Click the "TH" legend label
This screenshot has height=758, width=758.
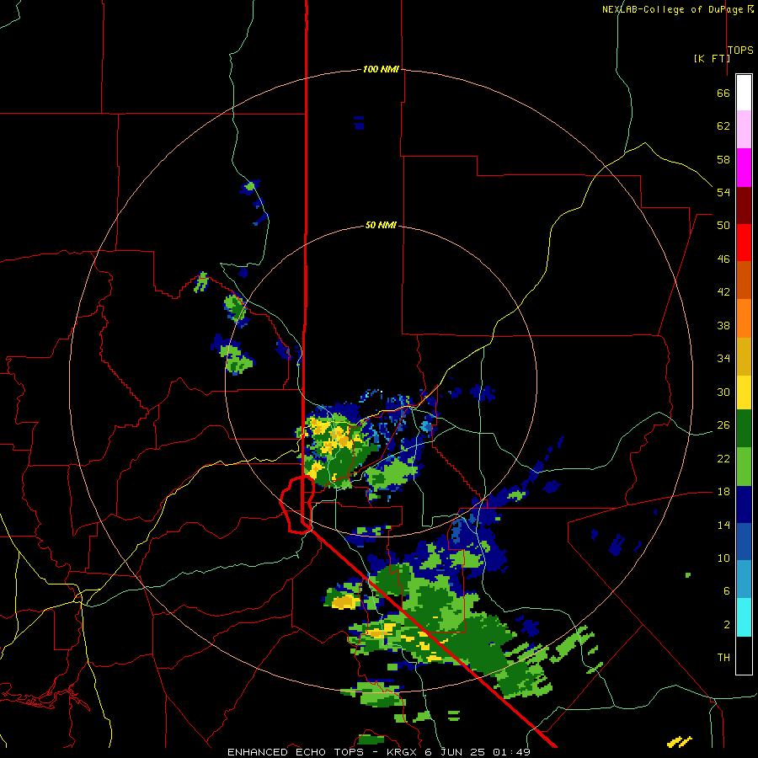click(x=723, y=658)
